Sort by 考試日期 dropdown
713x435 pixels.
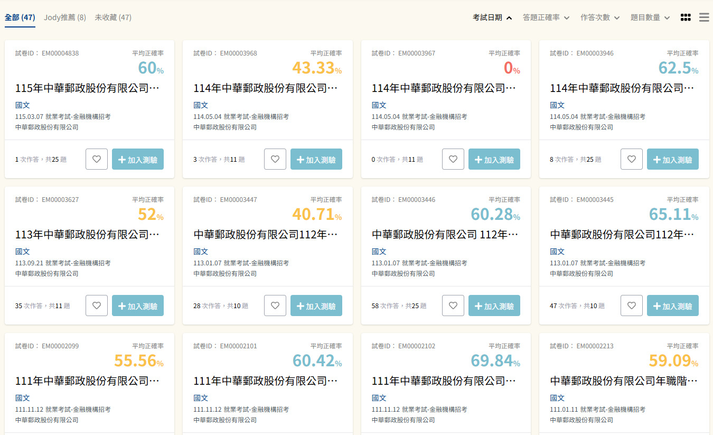pyautogui.click(x=492, y=17)
